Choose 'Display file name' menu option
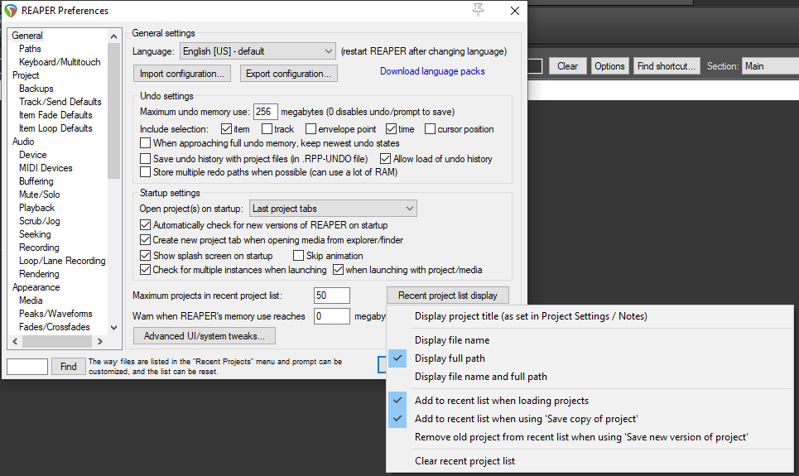Image resolution: width=799 pixels, height=476 pixels. click(590, 340)
